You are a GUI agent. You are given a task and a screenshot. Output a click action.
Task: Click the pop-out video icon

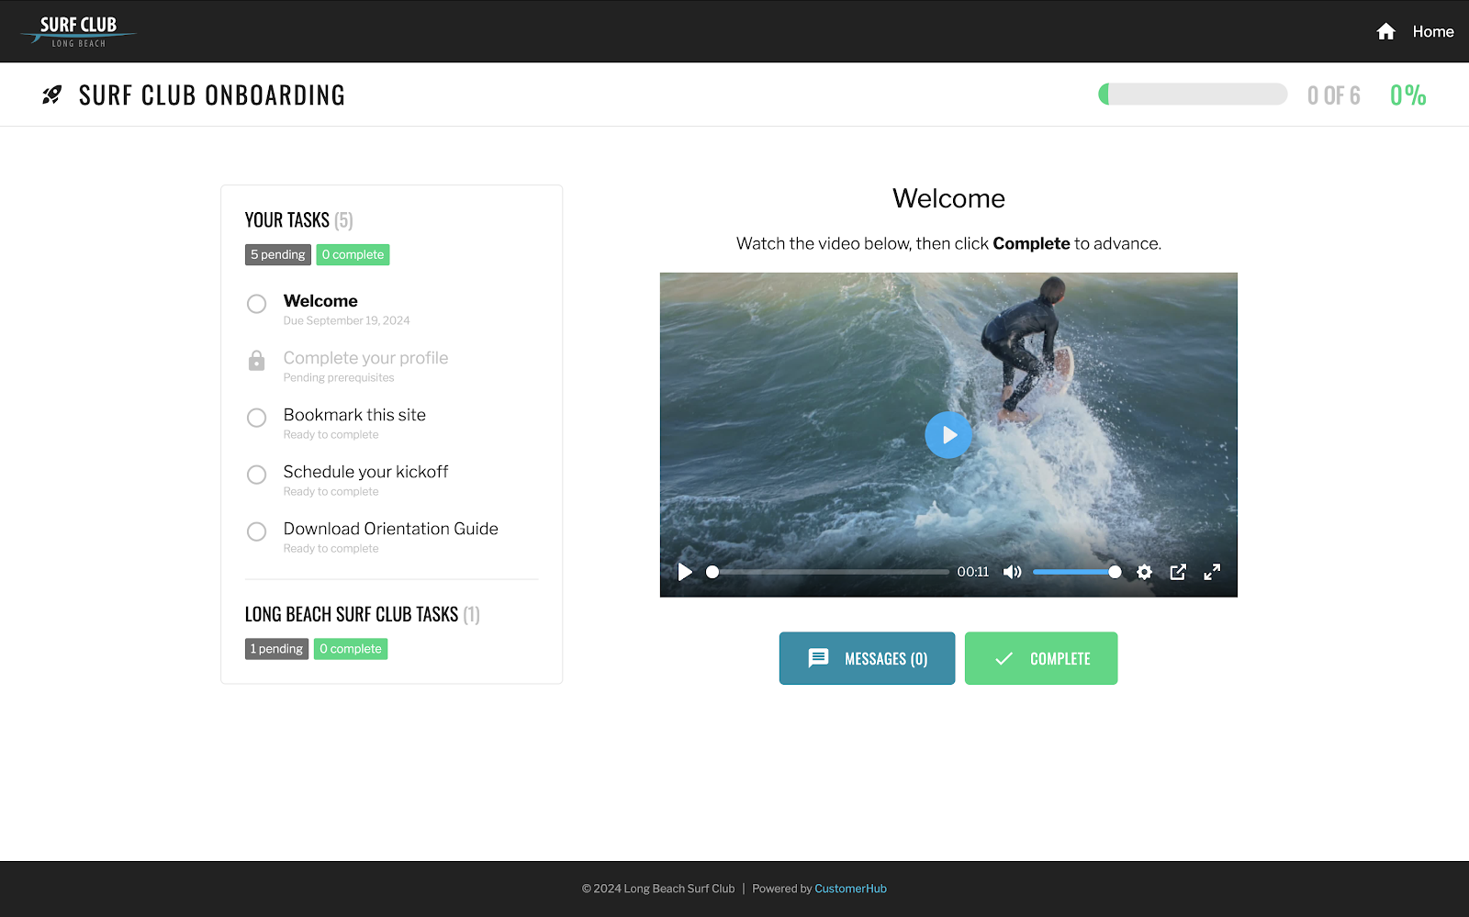(x=1178, y=572)
